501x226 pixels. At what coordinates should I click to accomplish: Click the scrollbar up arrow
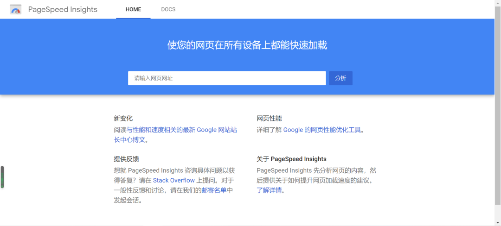(x=497, y=3)
